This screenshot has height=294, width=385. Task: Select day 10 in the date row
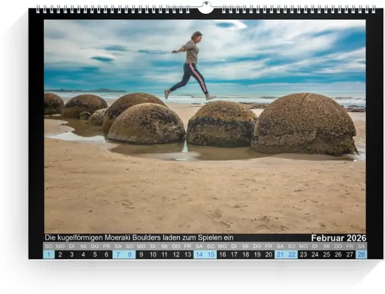tap(153, 254)
